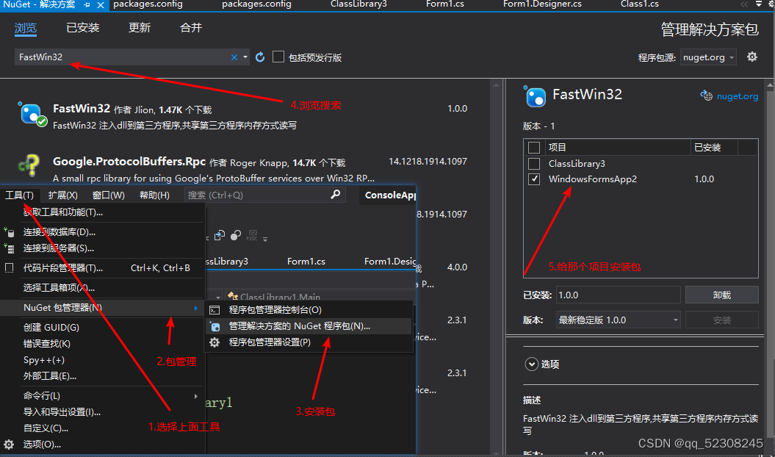Viewport: 775px width, 457px height.
Task: Click the magnifier icon in Ctrl+Q search box
Action: [336, 195]
